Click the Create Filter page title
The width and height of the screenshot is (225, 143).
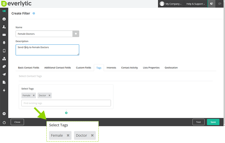coord(21,13)
